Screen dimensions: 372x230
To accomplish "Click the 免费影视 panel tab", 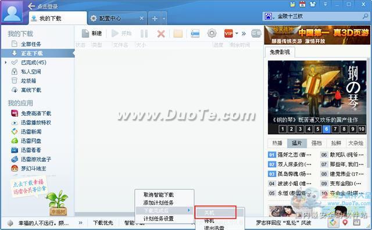I will coord(280,52).
